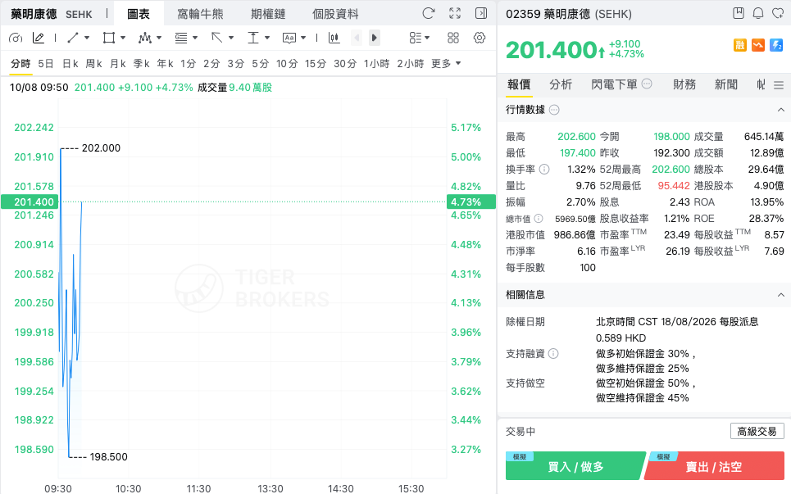Toggle the side panel collapse icon
The height and width of the screenshot is (494, 791).
[x=481, y=14]
